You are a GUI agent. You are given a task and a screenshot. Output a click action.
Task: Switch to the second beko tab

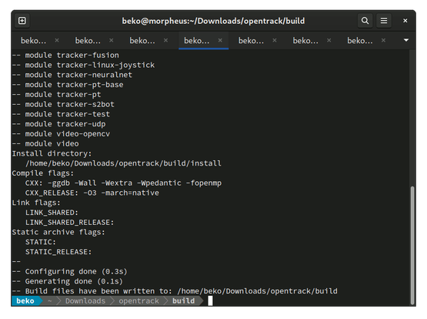(x=88, y=41)
